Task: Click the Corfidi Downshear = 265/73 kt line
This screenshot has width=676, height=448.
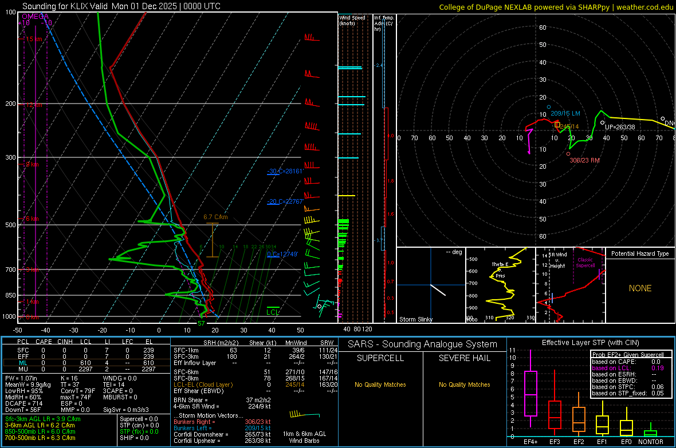Action: tap(222, 434)
